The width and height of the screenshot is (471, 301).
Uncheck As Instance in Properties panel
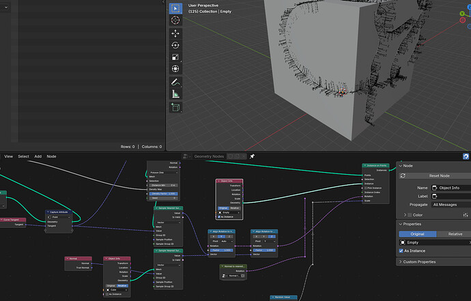pyautogui.click(x=401, y=251)
